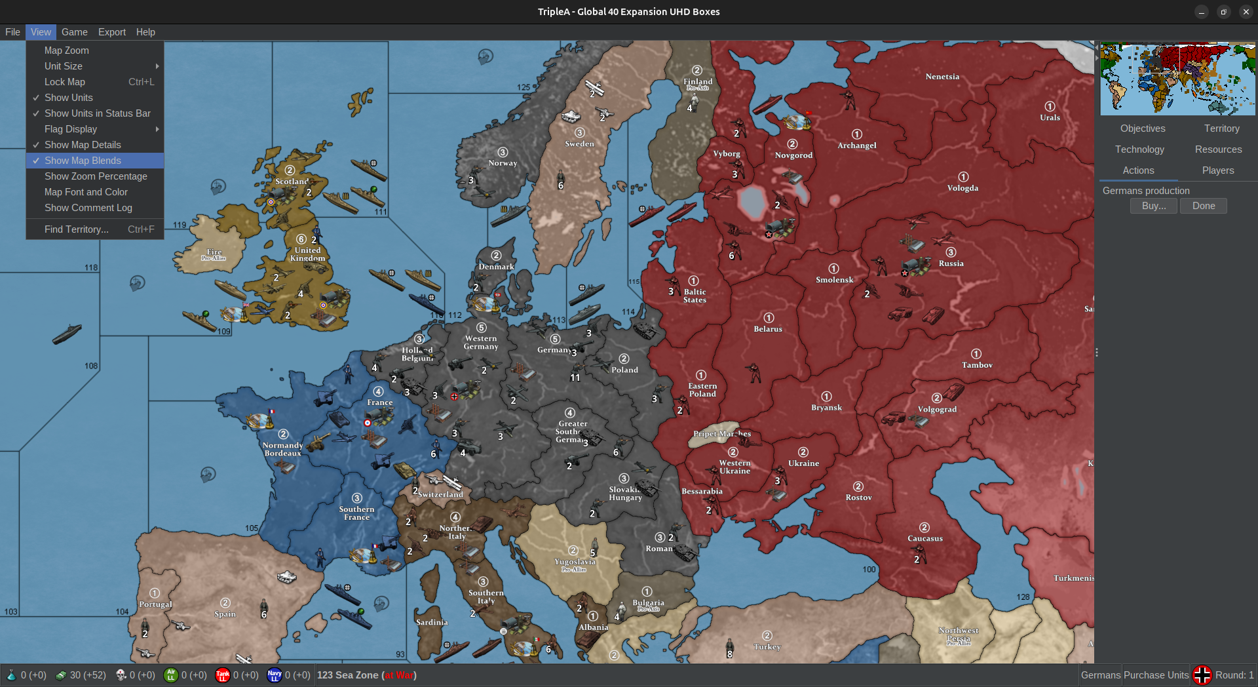
Task: Click the green Air LL icon
Action: [171, 675]
